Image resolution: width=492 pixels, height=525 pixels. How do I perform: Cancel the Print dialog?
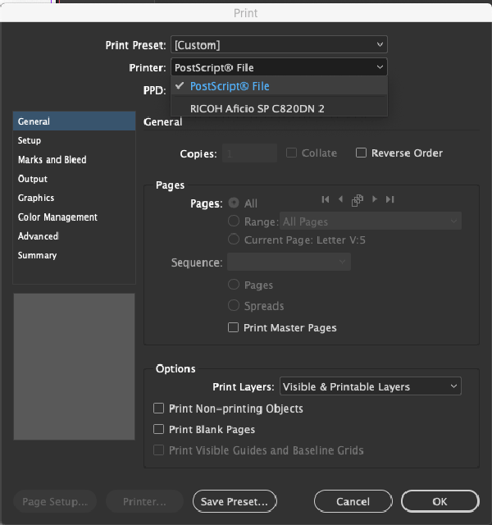tap(353, 501)
